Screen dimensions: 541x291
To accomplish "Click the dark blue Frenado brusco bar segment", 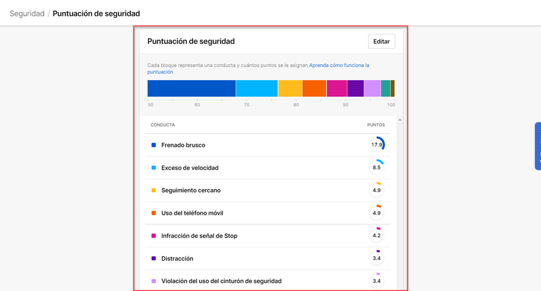I will [x=191, y=88].
